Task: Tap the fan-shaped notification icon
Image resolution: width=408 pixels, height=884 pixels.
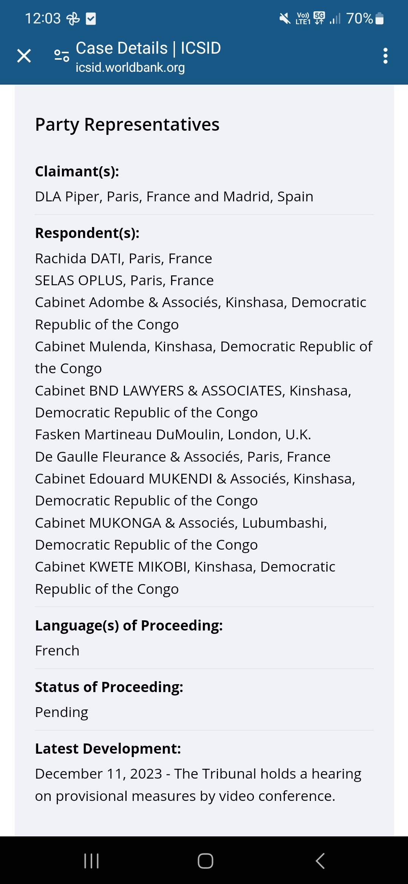Action: (73, 18)
